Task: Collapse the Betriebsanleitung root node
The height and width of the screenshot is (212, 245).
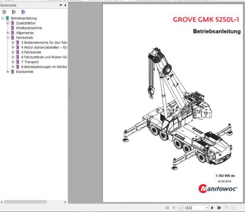Action: 2,18
